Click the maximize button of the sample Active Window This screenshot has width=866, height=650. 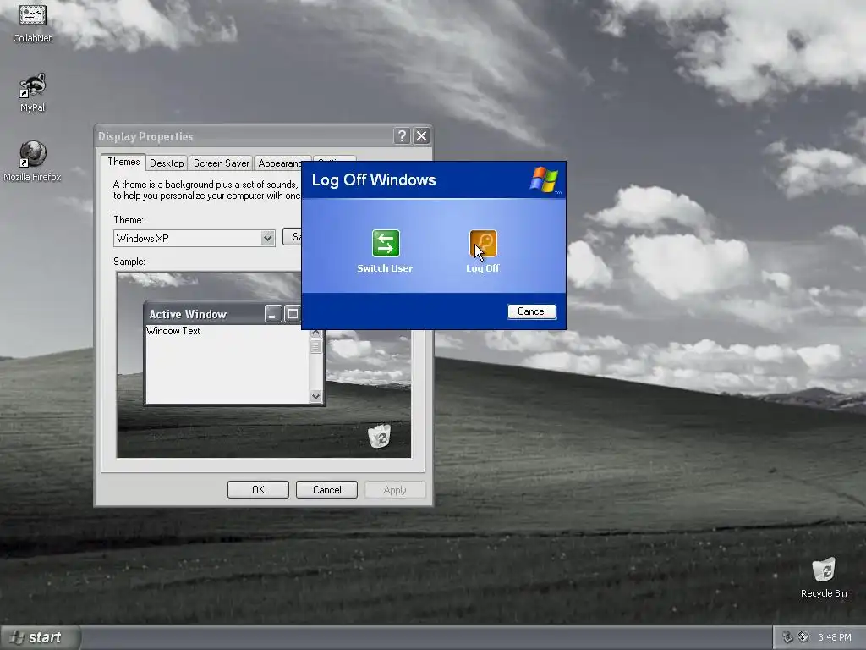292,314
